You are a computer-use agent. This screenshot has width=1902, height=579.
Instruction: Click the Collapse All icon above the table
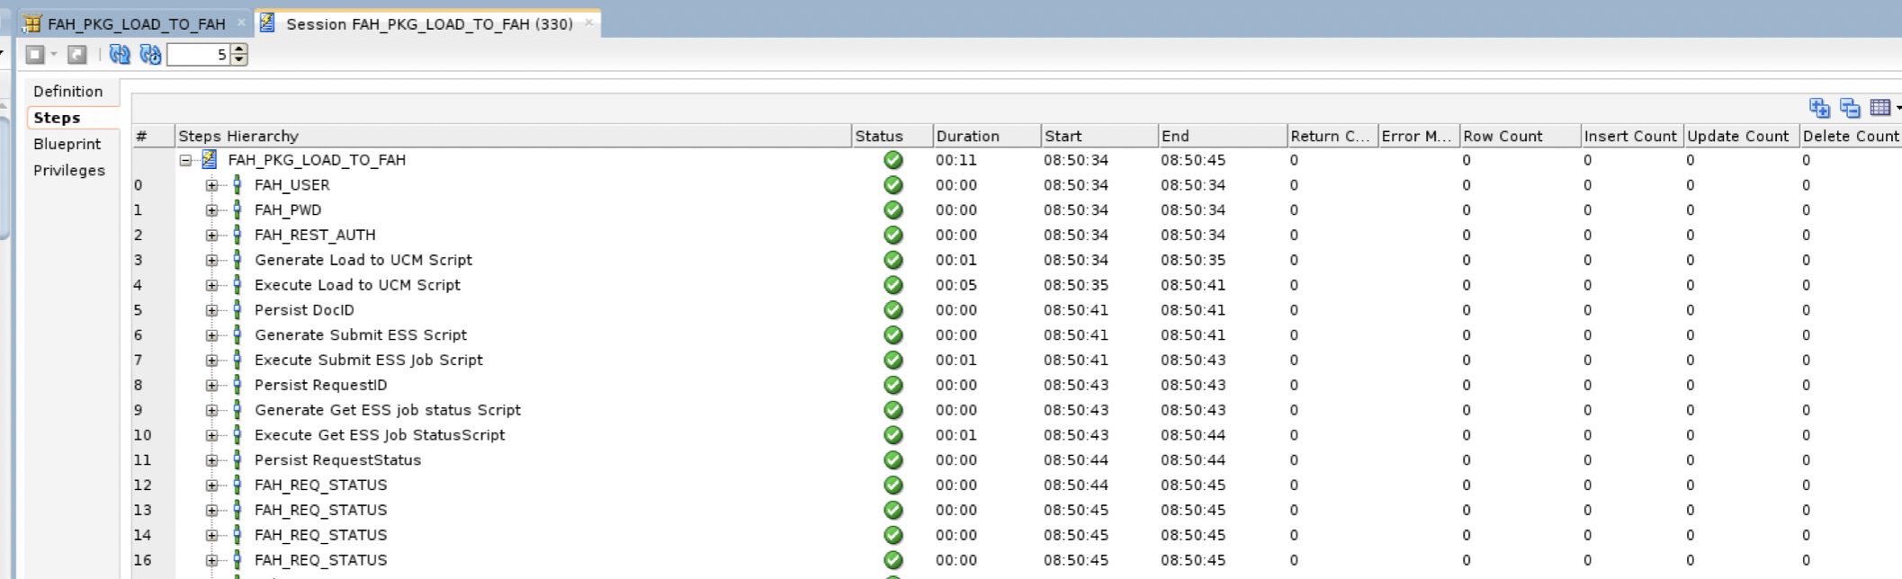click(x=1850, y=108)
